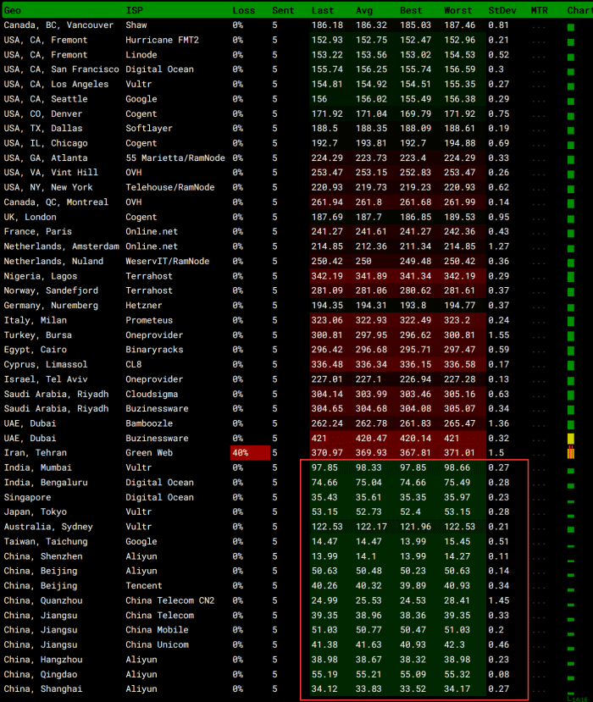Click the Loss column header

[244, 10]
